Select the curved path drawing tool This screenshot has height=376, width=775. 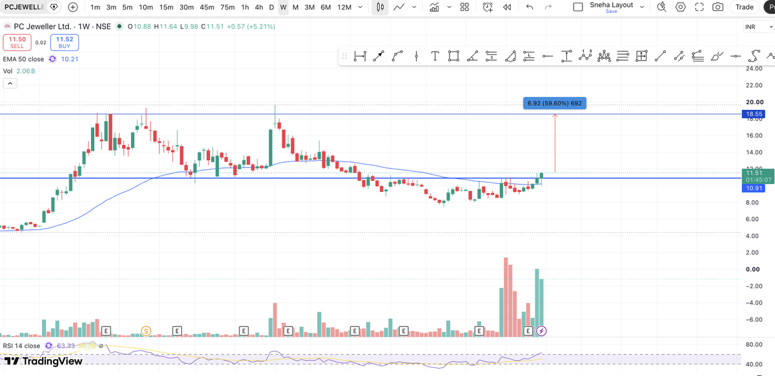point(398,56)
